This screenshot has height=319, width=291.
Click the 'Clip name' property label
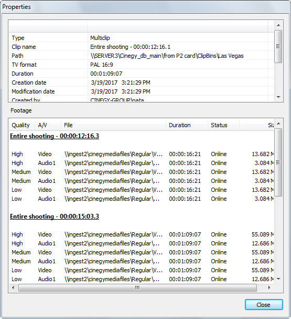(24, 47)
